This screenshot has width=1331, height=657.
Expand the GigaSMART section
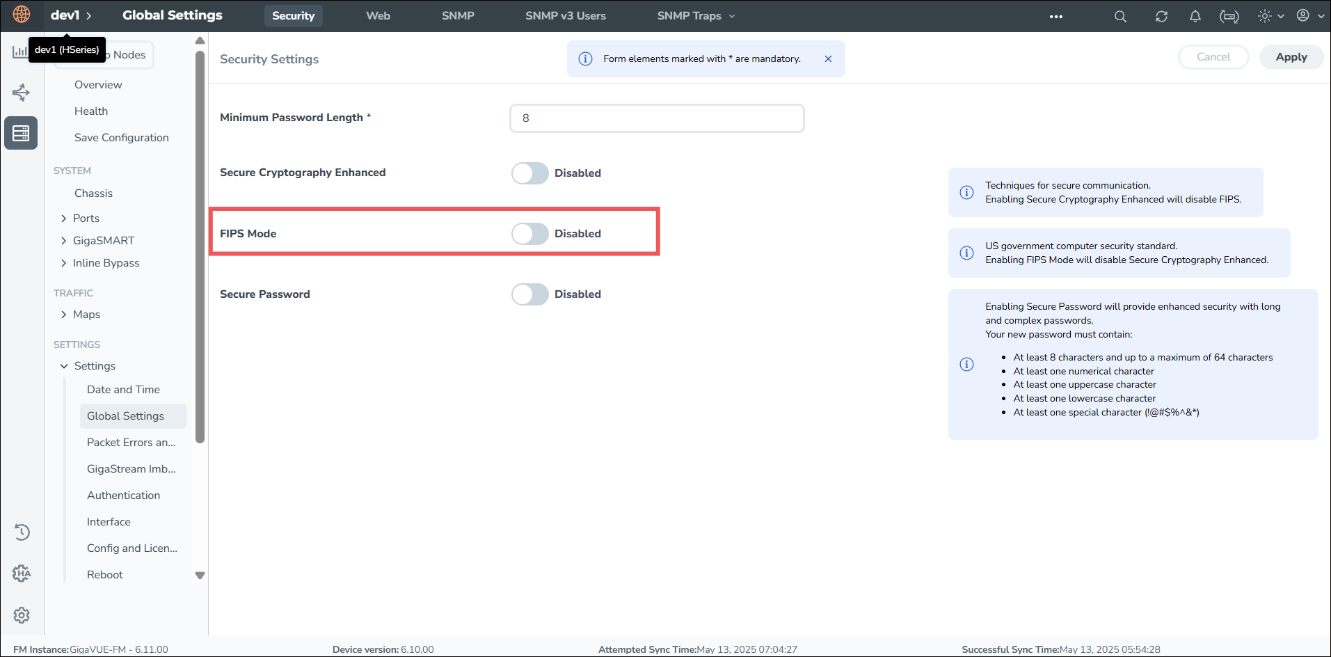[64, 241]
